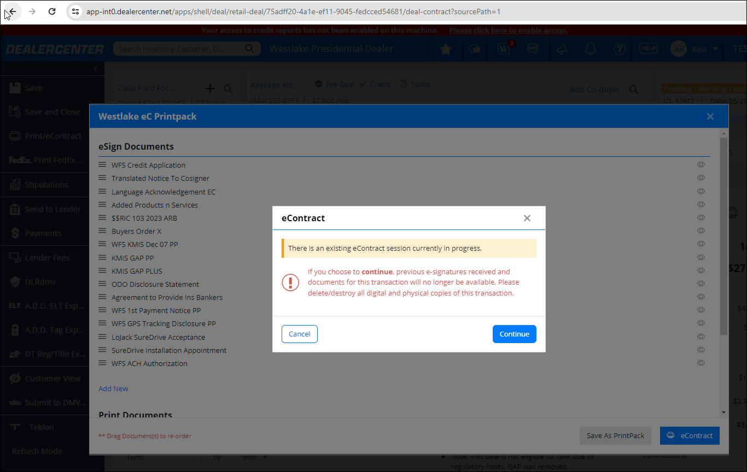747x472 pixels.
Task: Open the SMS messages icon in header
Action: click(533, 49)
